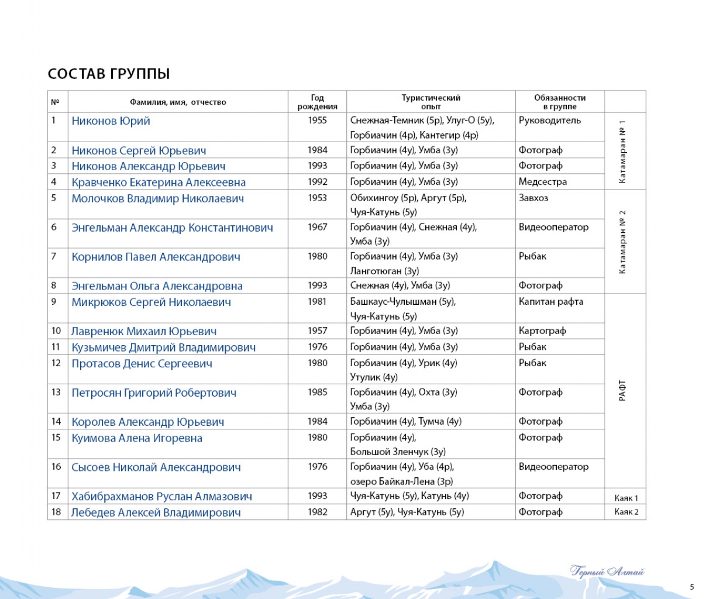The image size is (709, 599).
Task: Select the Капитан рафта cell
Action: point(550,302)
